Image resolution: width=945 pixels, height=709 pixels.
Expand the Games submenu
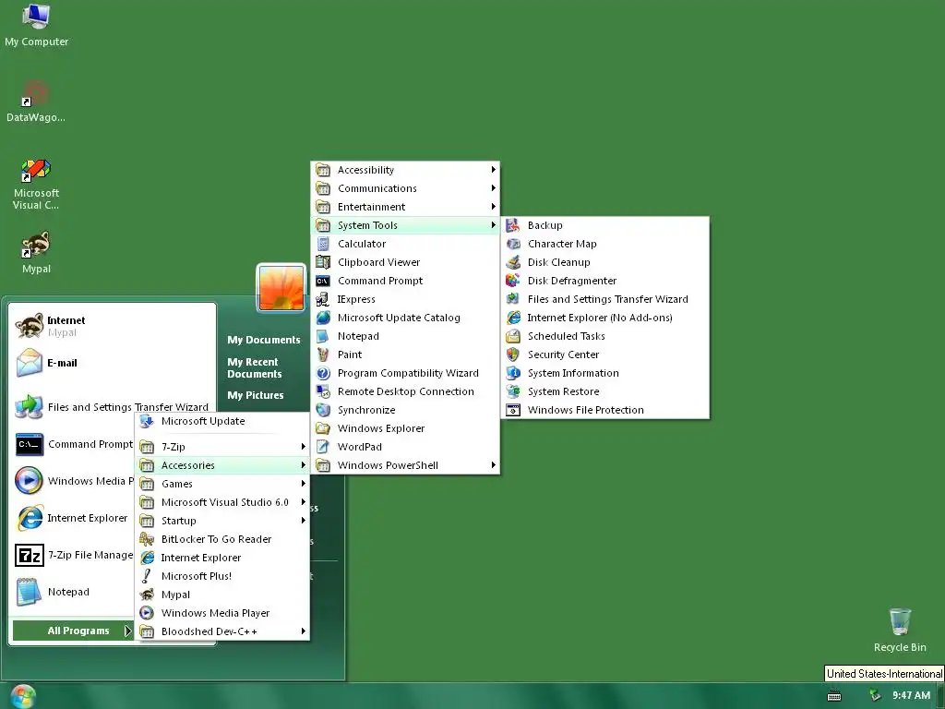222,484
